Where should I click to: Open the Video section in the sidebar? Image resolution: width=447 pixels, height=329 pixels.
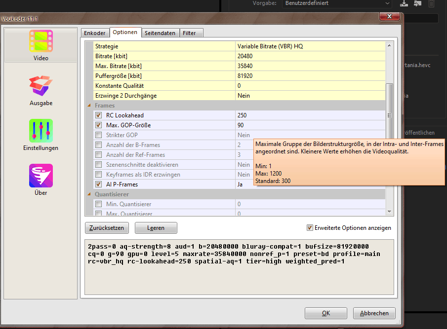coord(41,45)
